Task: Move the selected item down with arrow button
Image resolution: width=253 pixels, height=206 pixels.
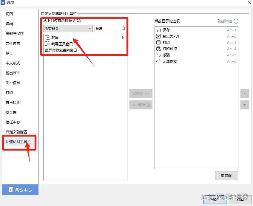Action: (244, 105)
